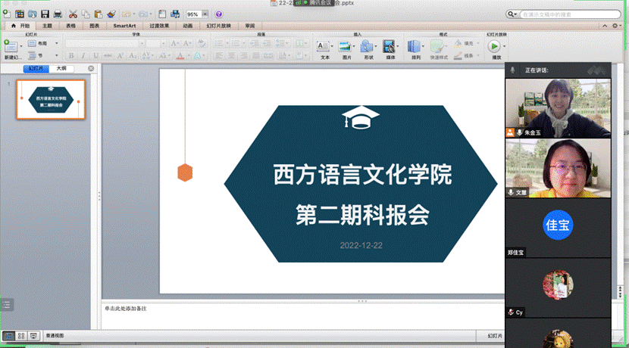Switch to slide sorter view icon
629x348 pixels.
pyautogui.click(x=21, y=335)
